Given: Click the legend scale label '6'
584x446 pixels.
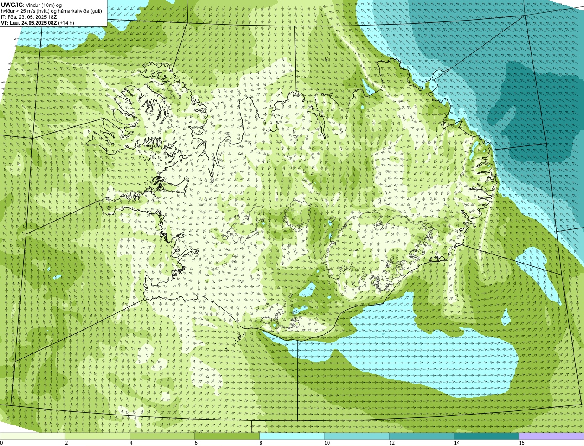Looking at the screenshot, I should 196,443.
